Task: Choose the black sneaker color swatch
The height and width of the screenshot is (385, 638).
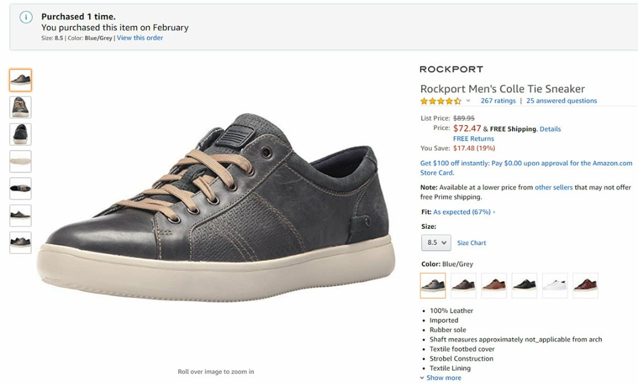Action: [x=524, y=285]
